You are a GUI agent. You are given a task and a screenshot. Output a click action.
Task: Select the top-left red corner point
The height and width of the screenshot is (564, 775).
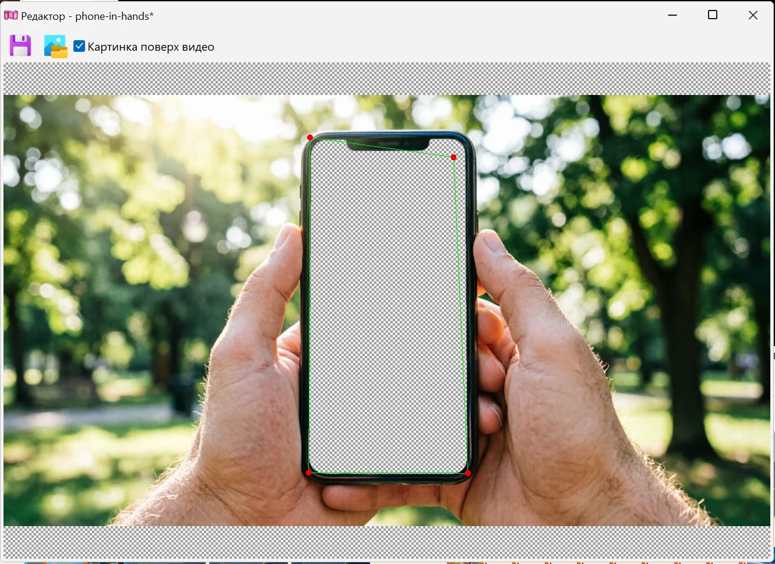[310, 138]
